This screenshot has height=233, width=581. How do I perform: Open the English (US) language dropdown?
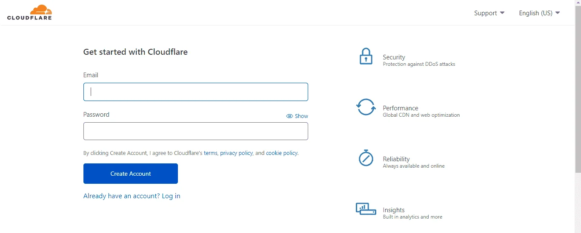[540, 13]
